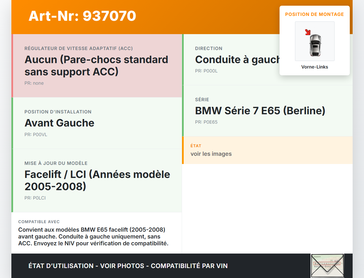Screen dimensions: 364x278
Task: Click the envelope VIN document icon
Action: click(x=327, y=265)
